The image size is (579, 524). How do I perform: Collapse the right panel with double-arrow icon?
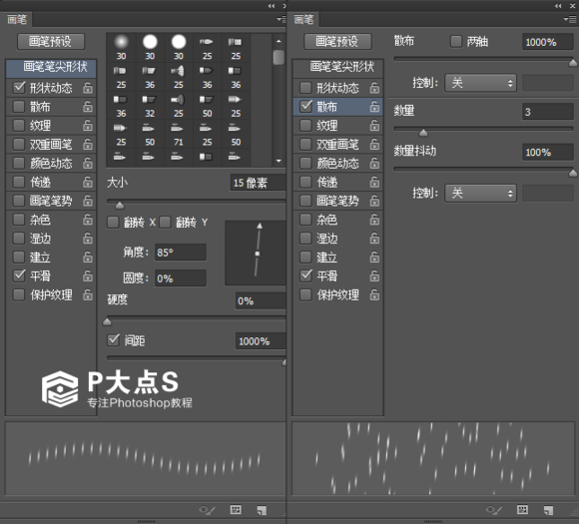[558, 6]
